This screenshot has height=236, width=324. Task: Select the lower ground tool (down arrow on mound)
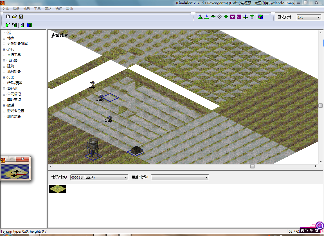point(207,17)
